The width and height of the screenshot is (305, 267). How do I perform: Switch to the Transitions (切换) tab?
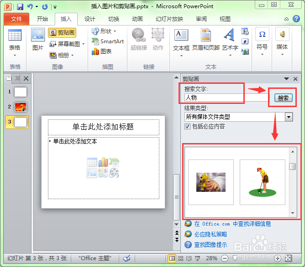click(x=114, y=19)
